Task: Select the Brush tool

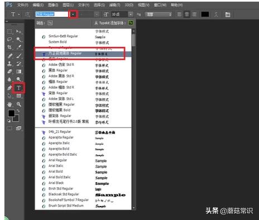Action: pyautogui.click(x=18, y=56)
